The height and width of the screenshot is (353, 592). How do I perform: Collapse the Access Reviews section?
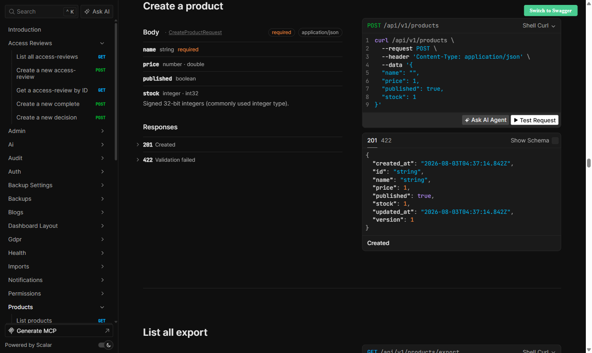click(x=102, y=43)
